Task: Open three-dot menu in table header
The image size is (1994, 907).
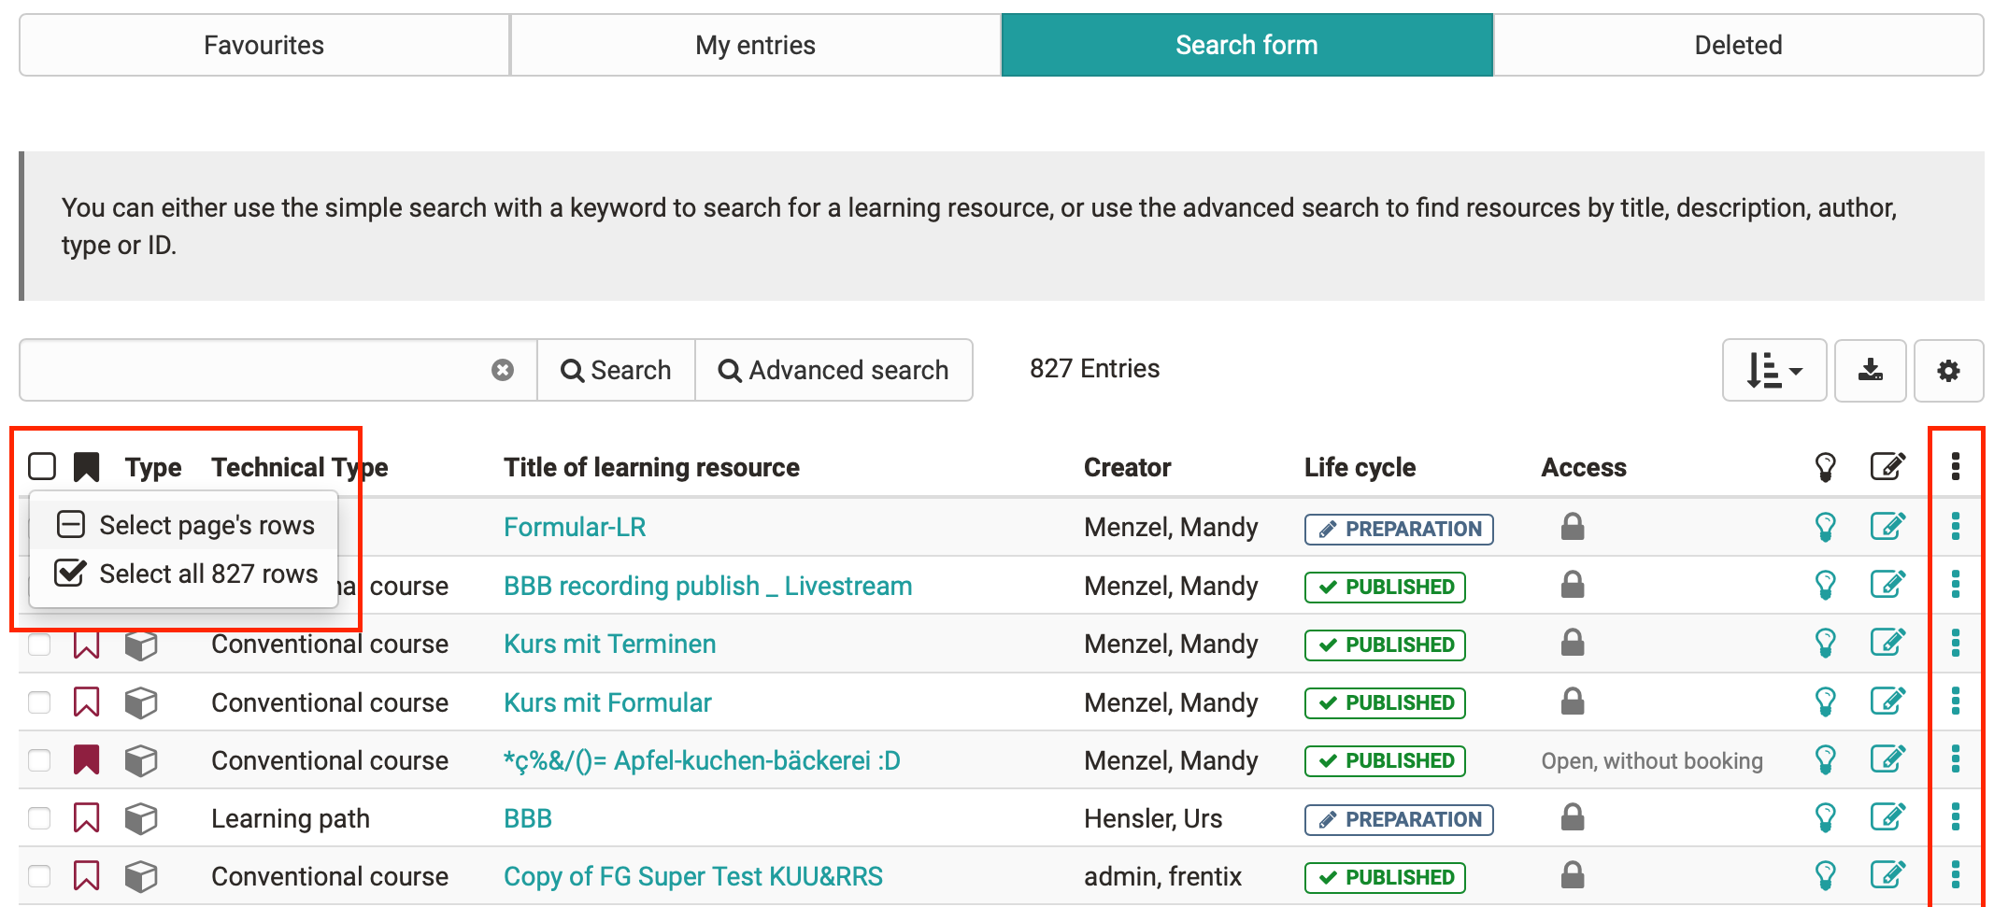Action: tap(1955, 466)
